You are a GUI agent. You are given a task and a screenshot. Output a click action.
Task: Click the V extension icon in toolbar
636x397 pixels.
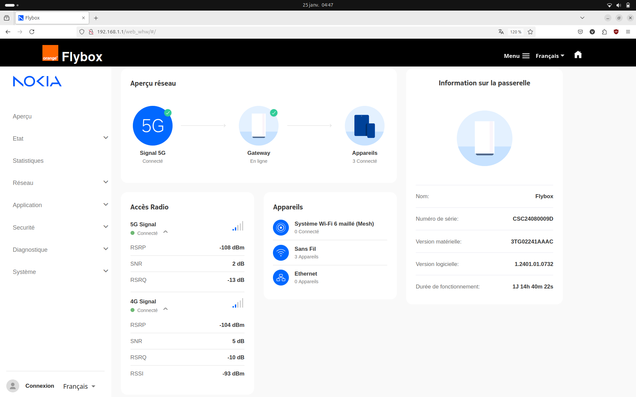[592, 32]
